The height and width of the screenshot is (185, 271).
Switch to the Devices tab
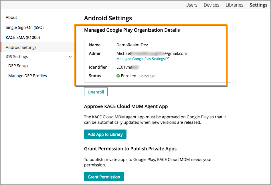click(x=211, y=5)
